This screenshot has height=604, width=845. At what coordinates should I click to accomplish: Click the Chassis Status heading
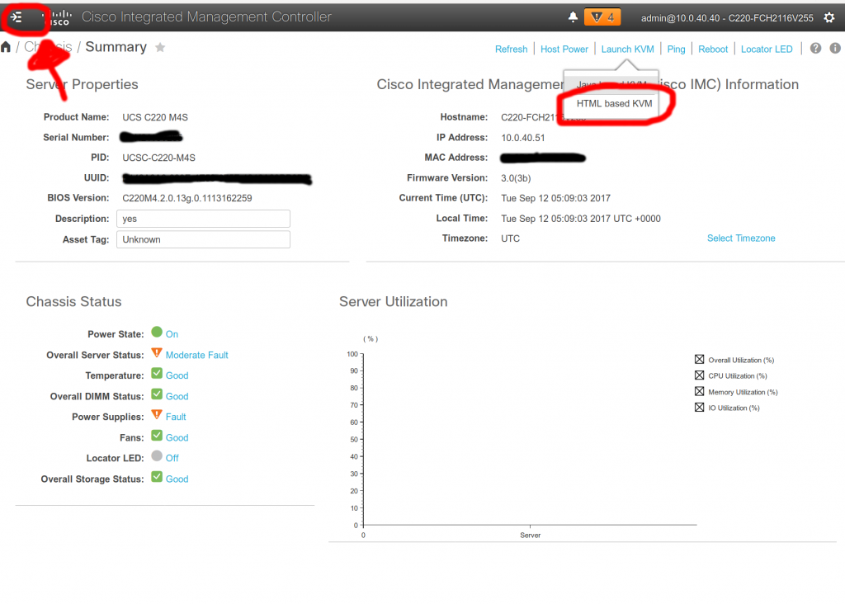pyautogui.click(x=73, y=302)
